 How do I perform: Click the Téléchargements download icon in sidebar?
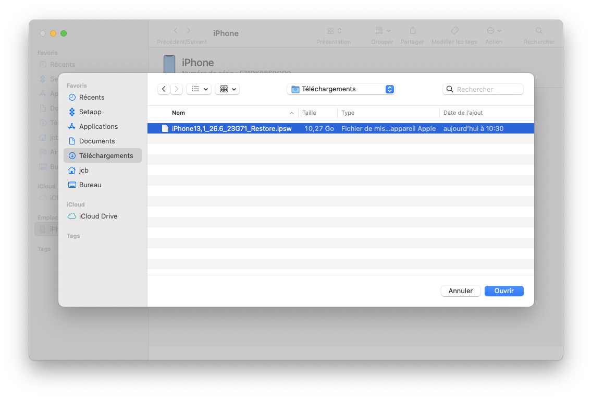click(72, 155)
